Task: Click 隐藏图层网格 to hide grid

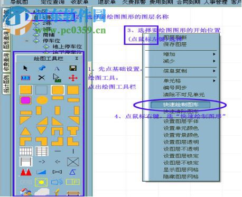Action: click(181, 176)
